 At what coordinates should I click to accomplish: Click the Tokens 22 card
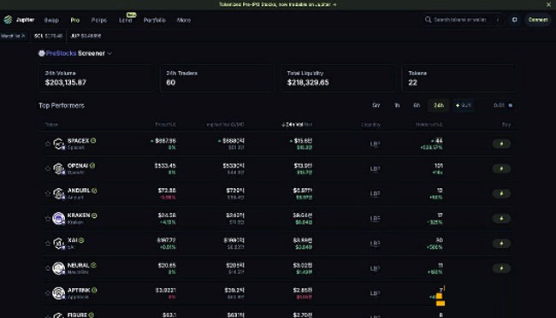(458, 79)
